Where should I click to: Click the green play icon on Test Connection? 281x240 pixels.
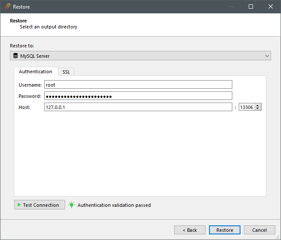[x=19, y=205]
